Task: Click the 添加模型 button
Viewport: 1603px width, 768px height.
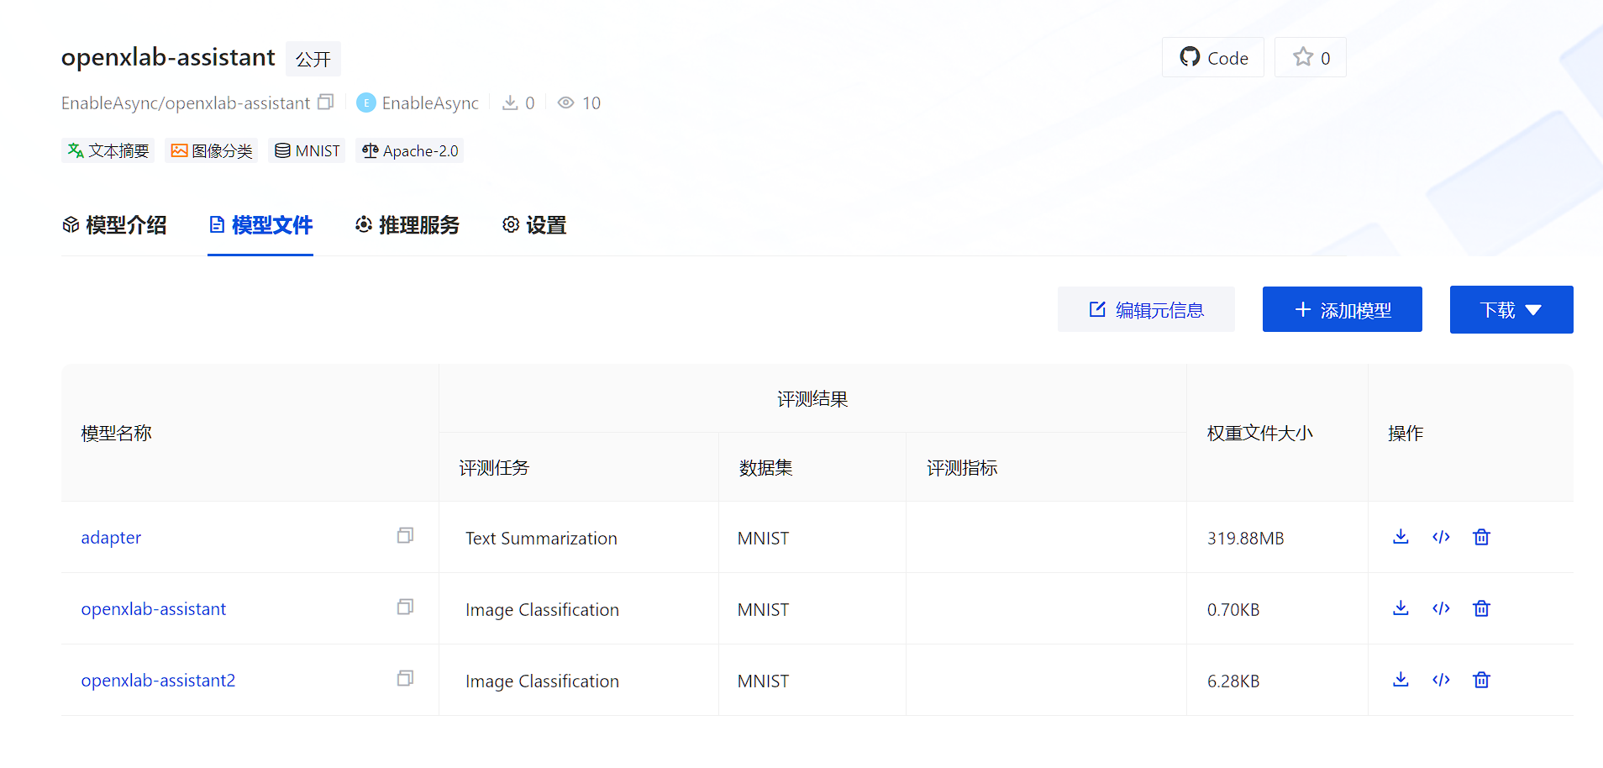Action: click(x=1342, y=310)
